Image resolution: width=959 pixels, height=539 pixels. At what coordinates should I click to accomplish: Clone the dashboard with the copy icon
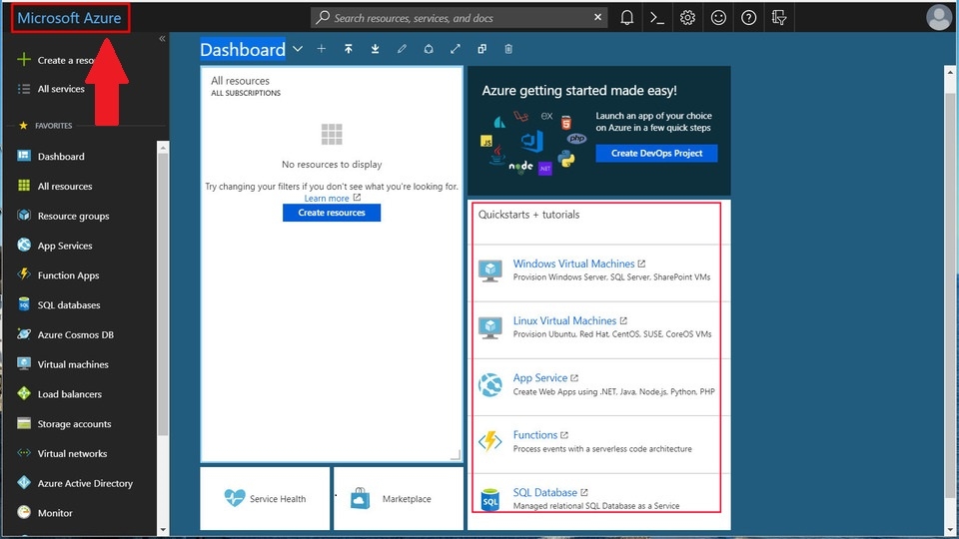coord(481,49)
